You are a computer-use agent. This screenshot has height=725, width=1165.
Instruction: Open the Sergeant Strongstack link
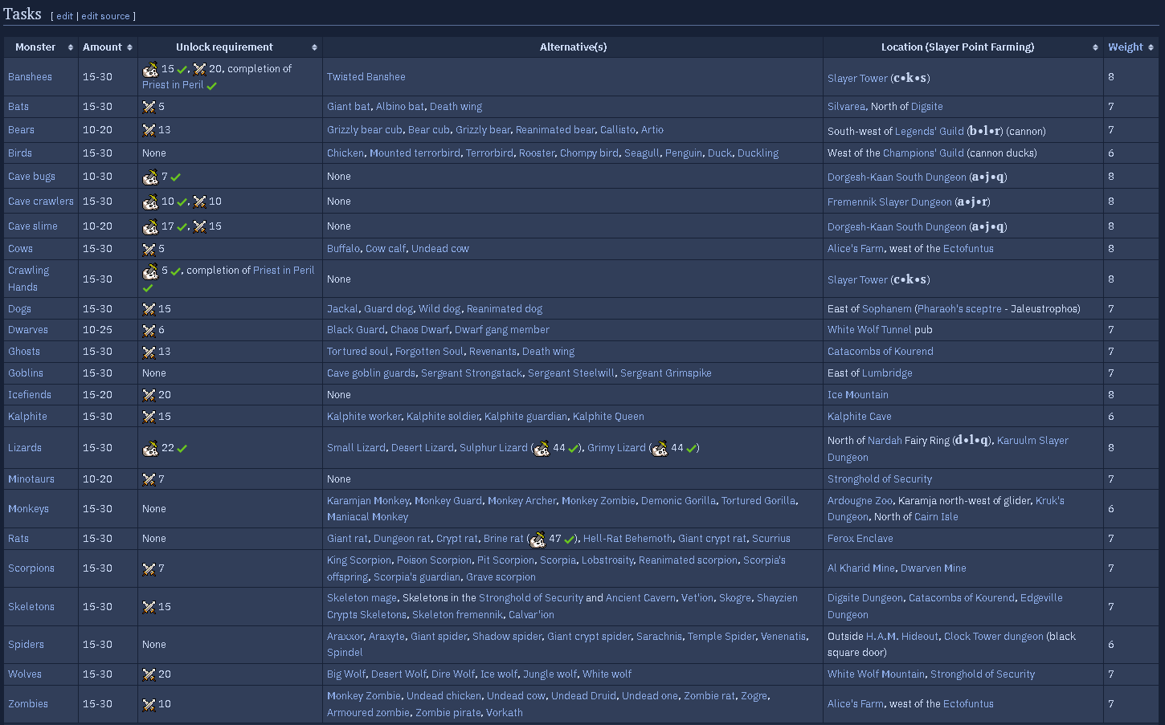472,373
